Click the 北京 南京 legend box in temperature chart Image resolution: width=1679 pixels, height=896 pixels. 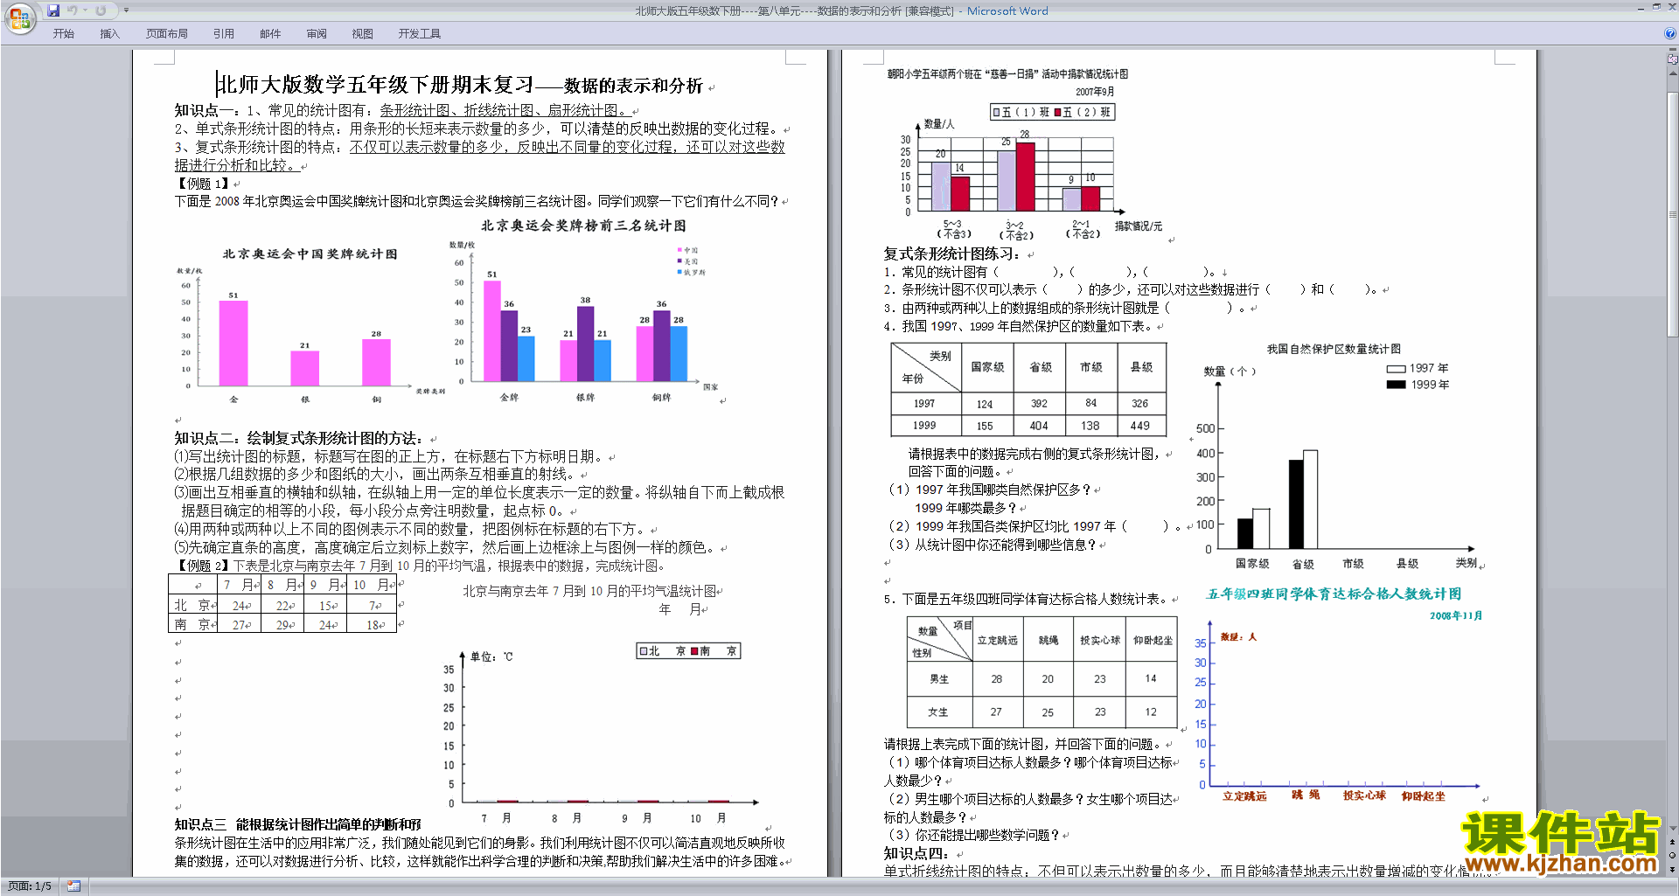click(x=689, y=651)
